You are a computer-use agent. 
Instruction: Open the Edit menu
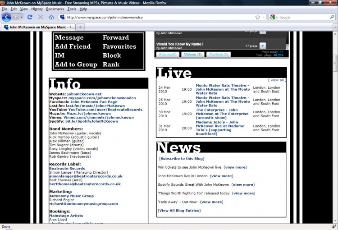(x=14, y=9)
